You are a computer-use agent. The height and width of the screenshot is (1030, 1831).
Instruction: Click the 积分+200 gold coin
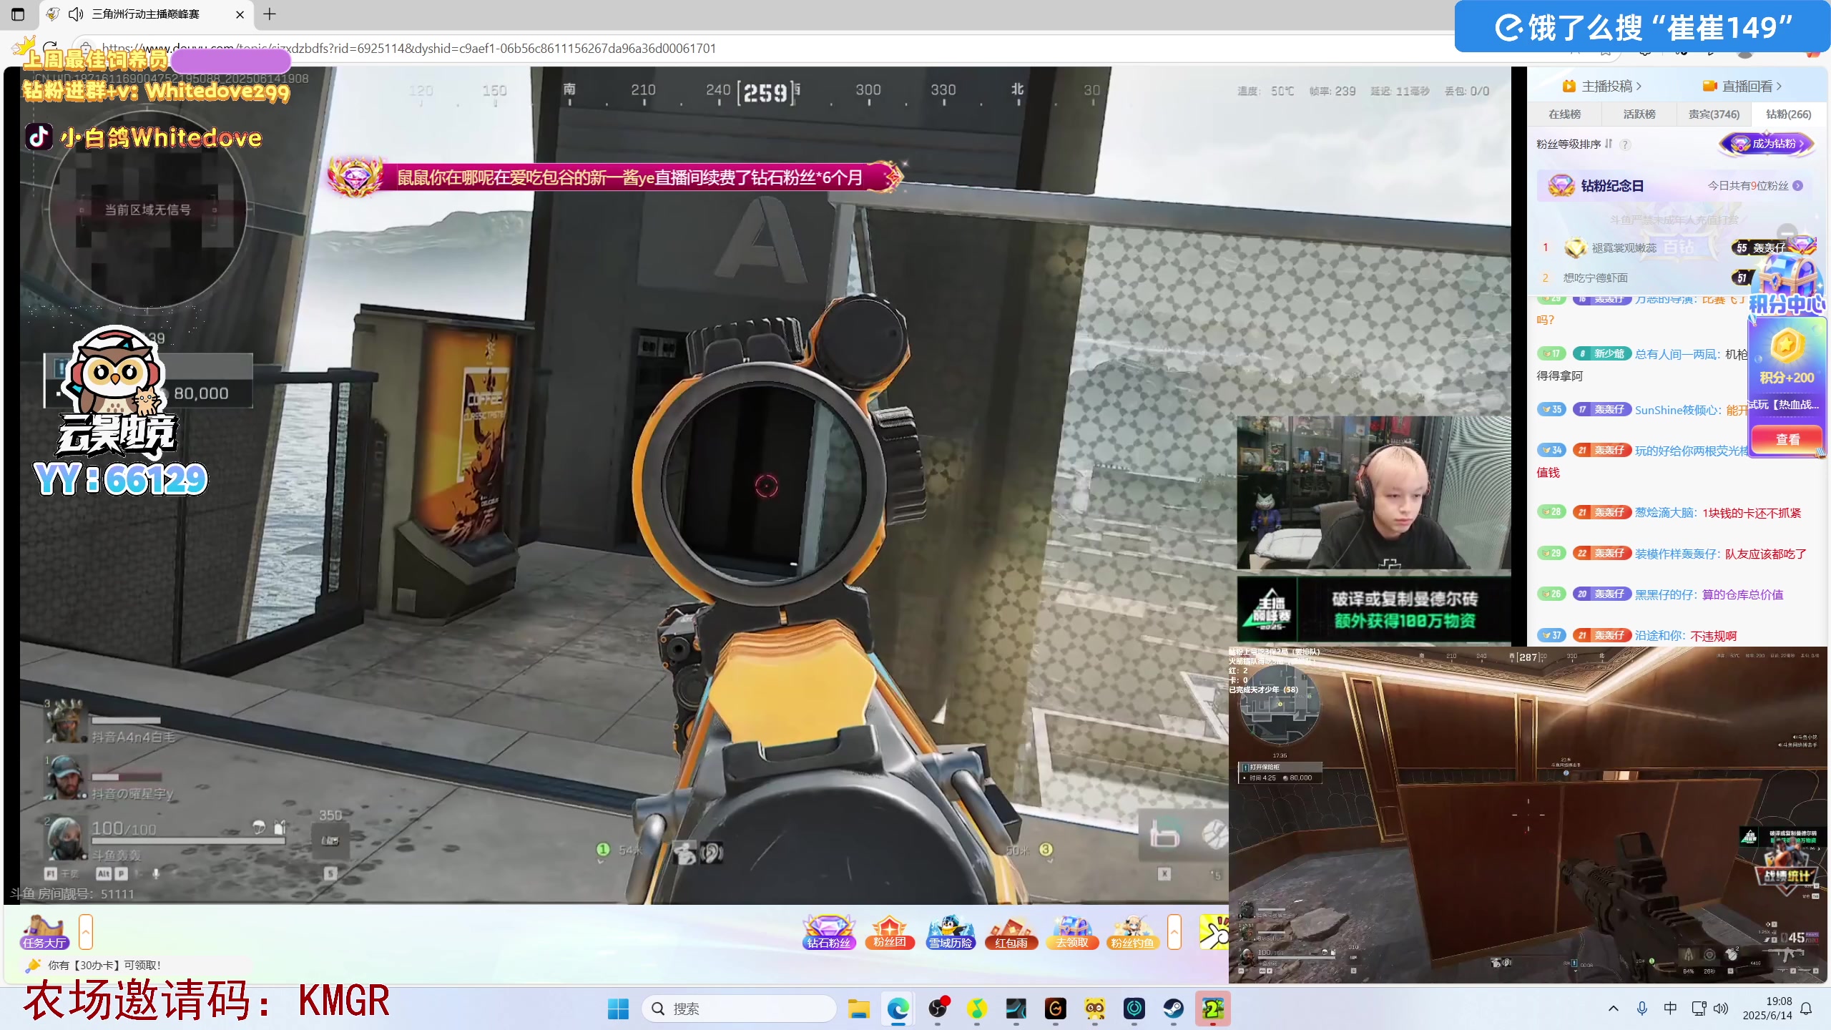coord(1786,345)
